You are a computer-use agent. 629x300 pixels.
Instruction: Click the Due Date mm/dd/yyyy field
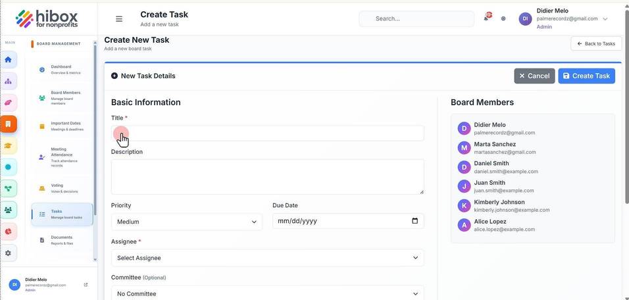coord(348,221)
